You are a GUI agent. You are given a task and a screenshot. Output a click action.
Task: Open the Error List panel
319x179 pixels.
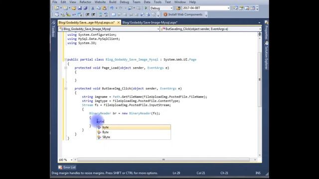(x=67, y=167)
